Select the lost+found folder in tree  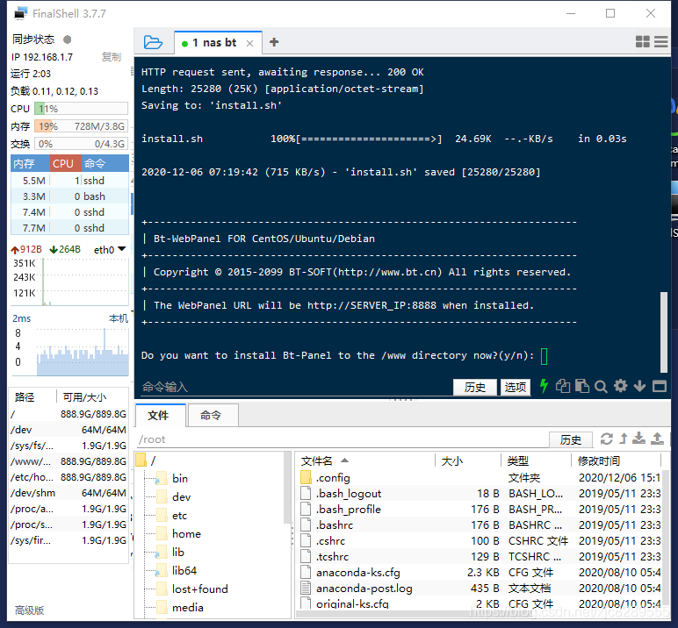pos(192,589)
